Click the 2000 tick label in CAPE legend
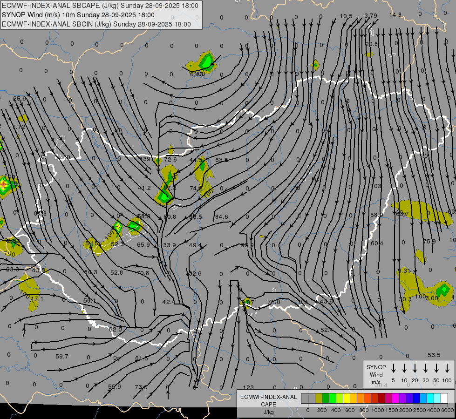Viewport: 456px width, 419px height. pos(405,410)
